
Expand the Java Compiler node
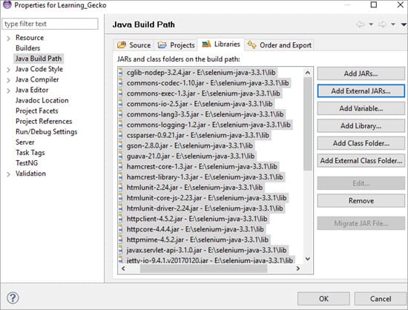pos(8,80)
